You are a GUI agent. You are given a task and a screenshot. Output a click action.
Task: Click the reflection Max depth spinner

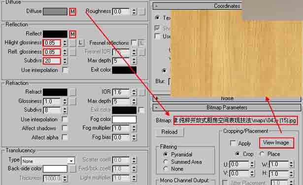[x=134, y=61]
